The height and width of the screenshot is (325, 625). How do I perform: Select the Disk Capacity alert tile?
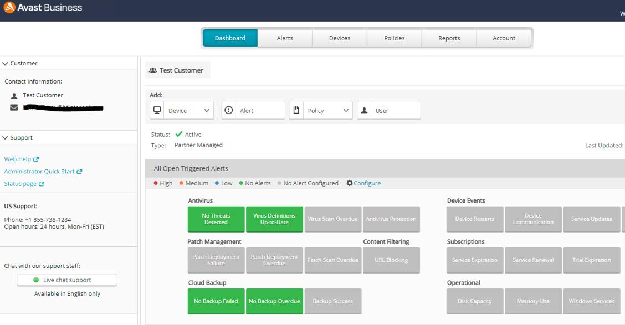click(475, 301)
